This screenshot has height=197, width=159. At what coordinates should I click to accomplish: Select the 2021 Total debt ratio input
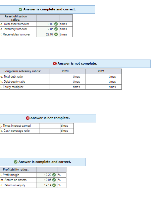tap(97, 77)
